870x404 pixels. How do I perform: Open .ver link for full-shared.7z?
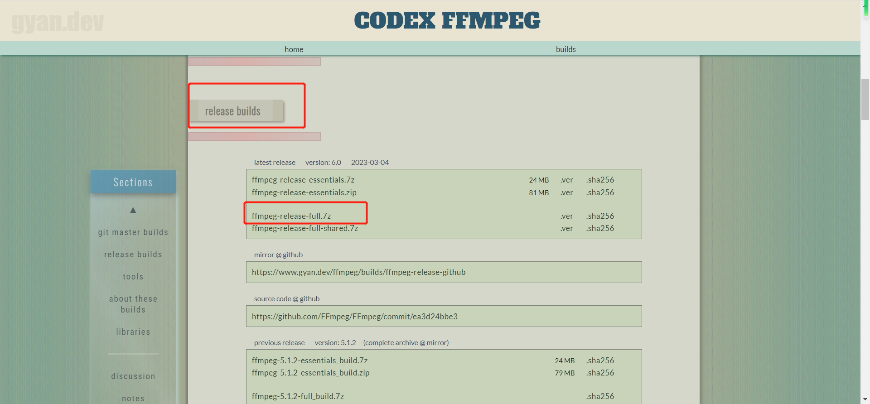567,228
